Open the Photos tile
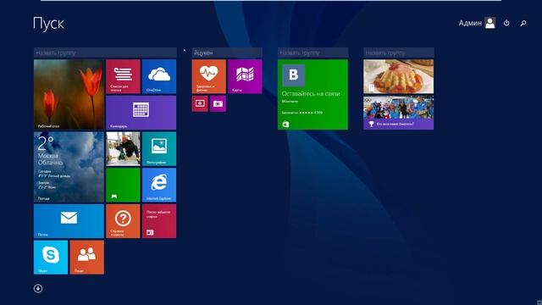542x305 pixels. click(x=159, y=149)
